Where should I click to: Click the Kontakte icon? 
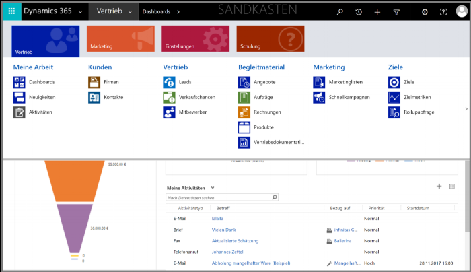[x=94, y=97]
